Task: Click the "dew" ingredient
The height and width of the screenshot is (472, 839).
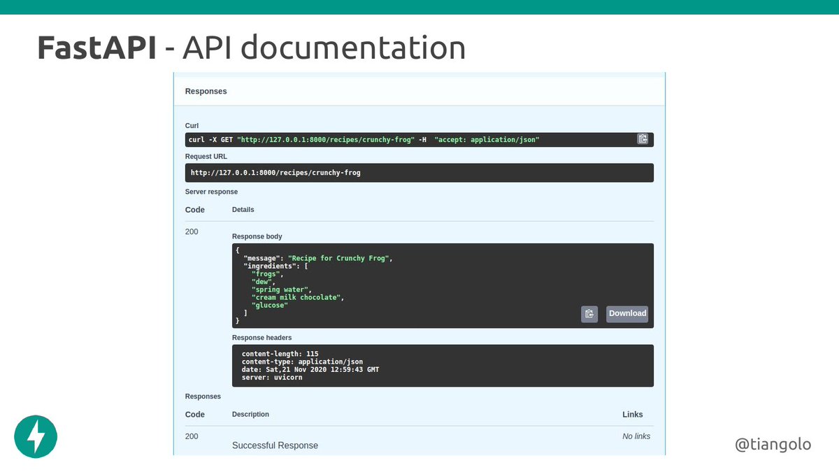Action: tap(263, 282)
